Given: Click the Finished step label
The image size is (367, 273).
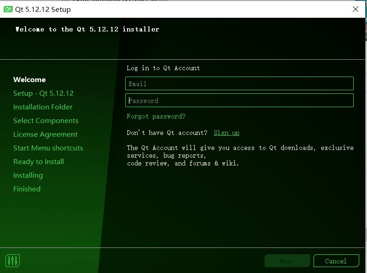Looking at the screenshot, I should click(x=27, y=189).
